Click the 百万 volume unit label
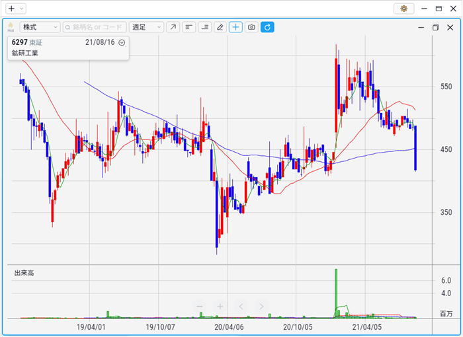463x337 pixels. [x=446, y=314]
